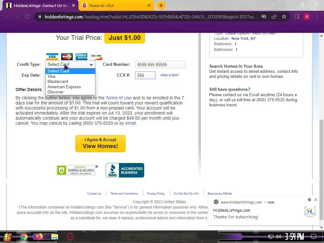Click the Visa card logo

pos(52,56)
